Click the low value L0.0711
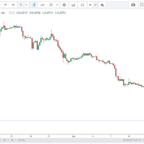 [48, 13]
